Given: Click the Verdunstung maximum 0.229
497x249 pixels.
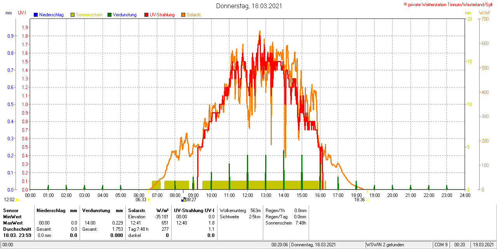Looking at the screenshot, I should coord(117,223).
